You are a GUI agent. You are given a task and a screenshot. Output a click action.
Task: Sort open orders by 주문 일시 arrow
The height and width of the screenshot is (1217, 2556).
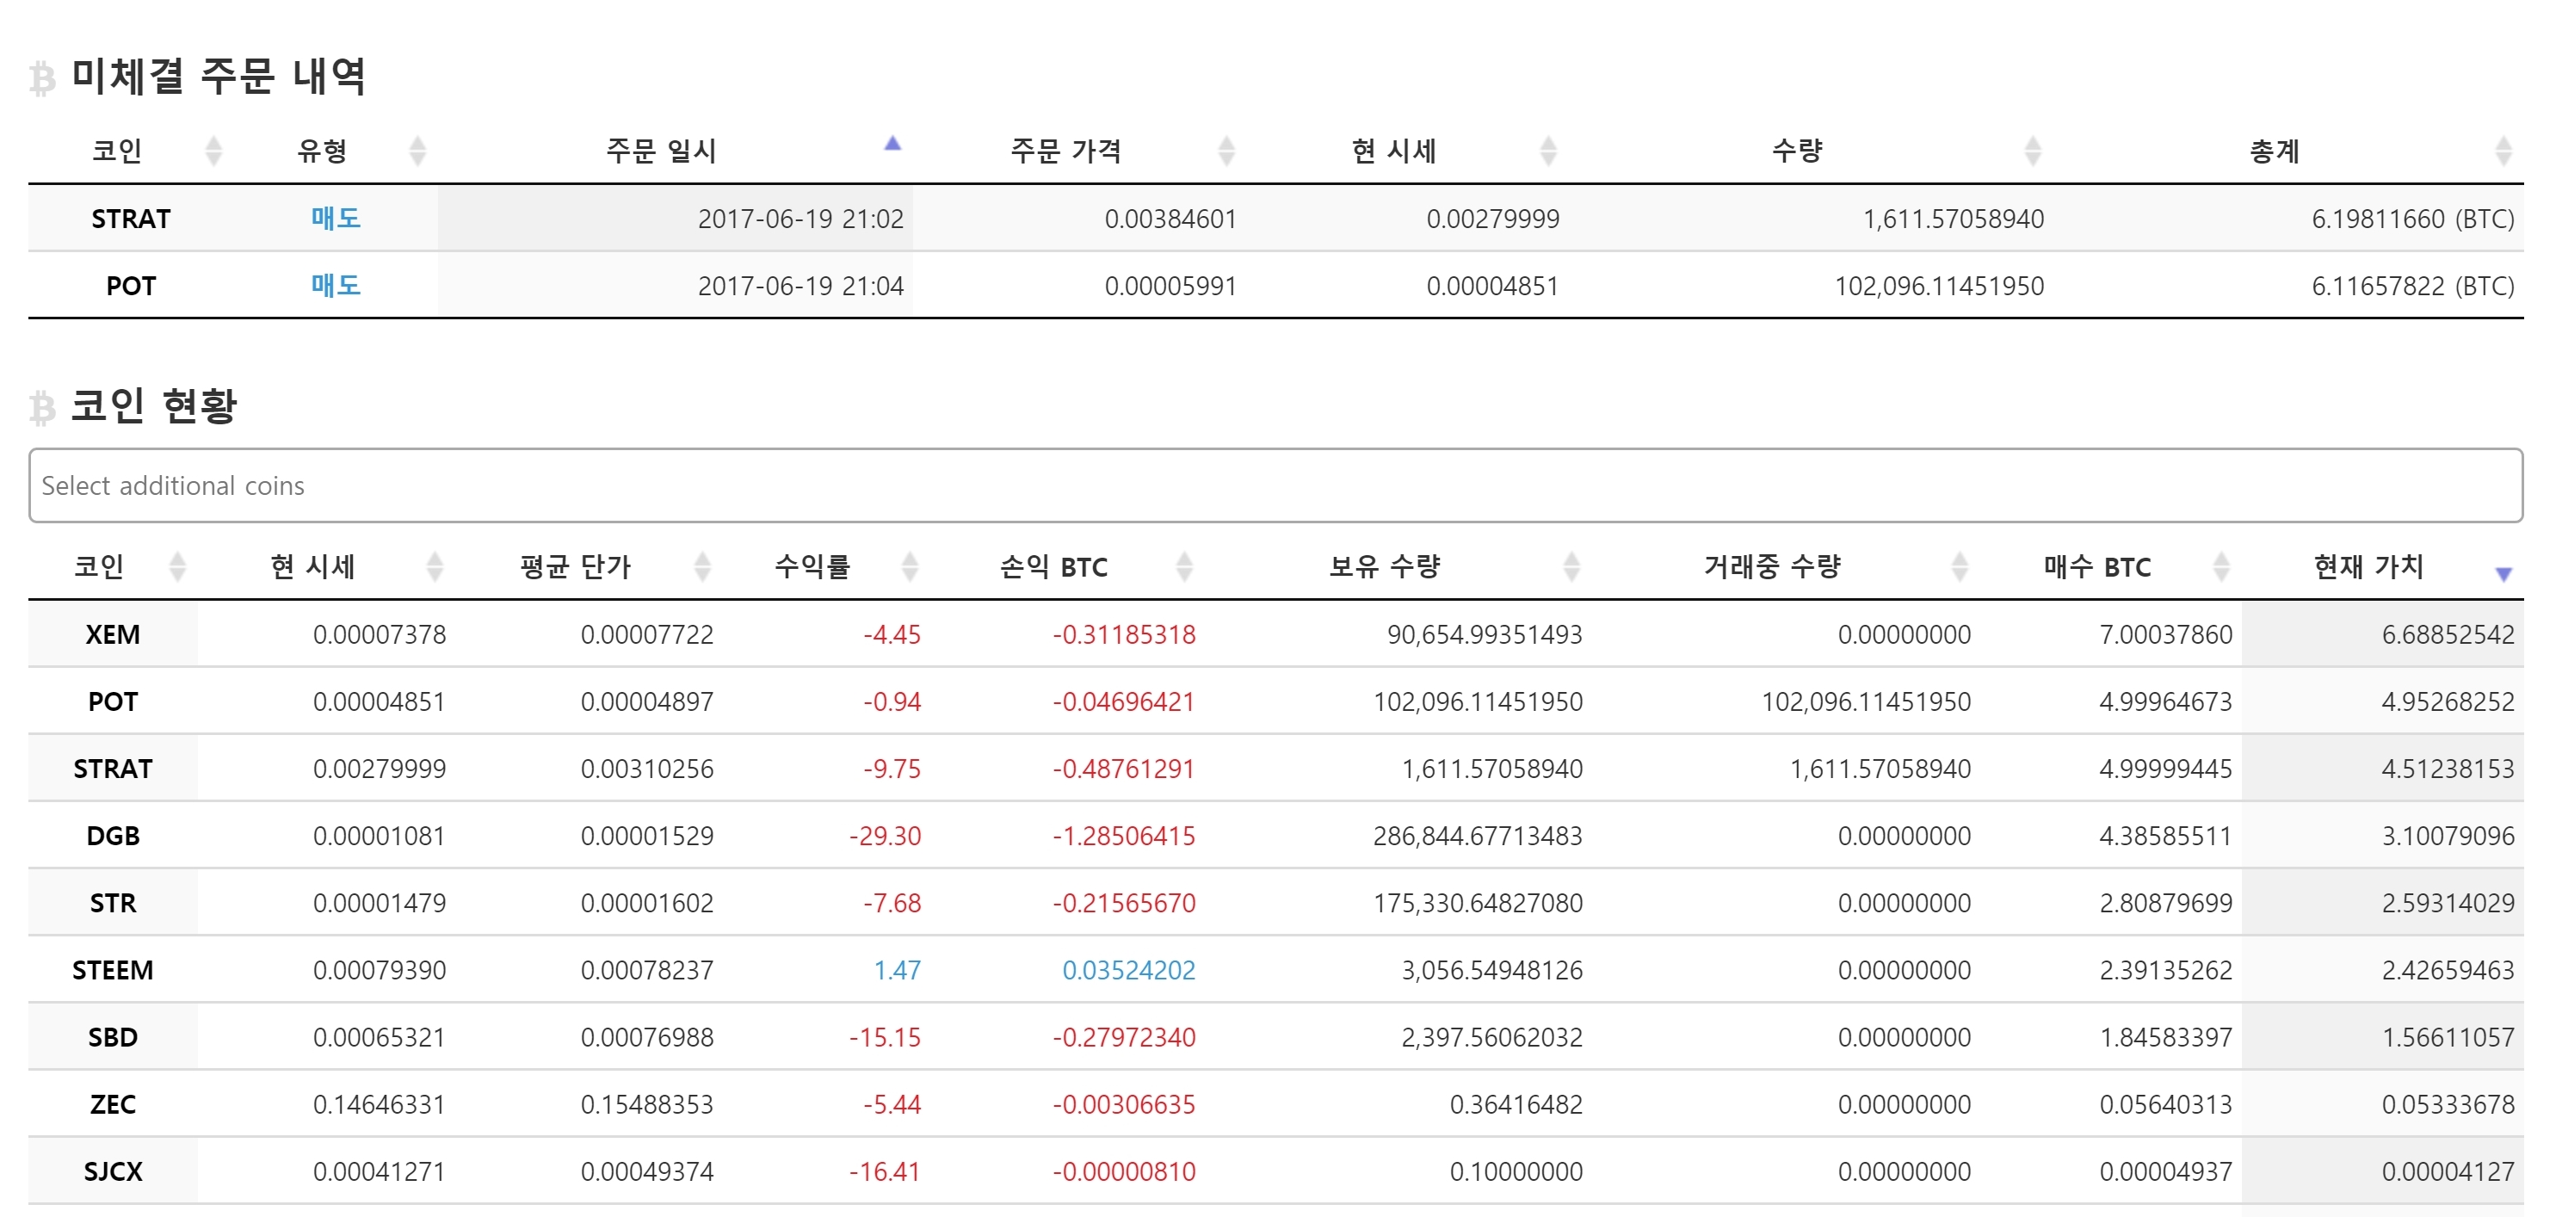pyautogui.click(x=892, y=145)
